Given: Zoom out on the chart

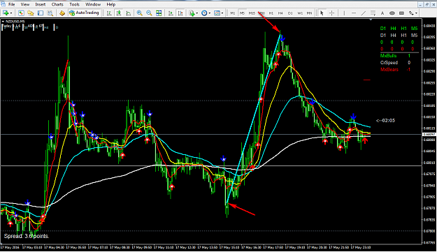Looking at the screenshot, I should [x=149, y=13].
